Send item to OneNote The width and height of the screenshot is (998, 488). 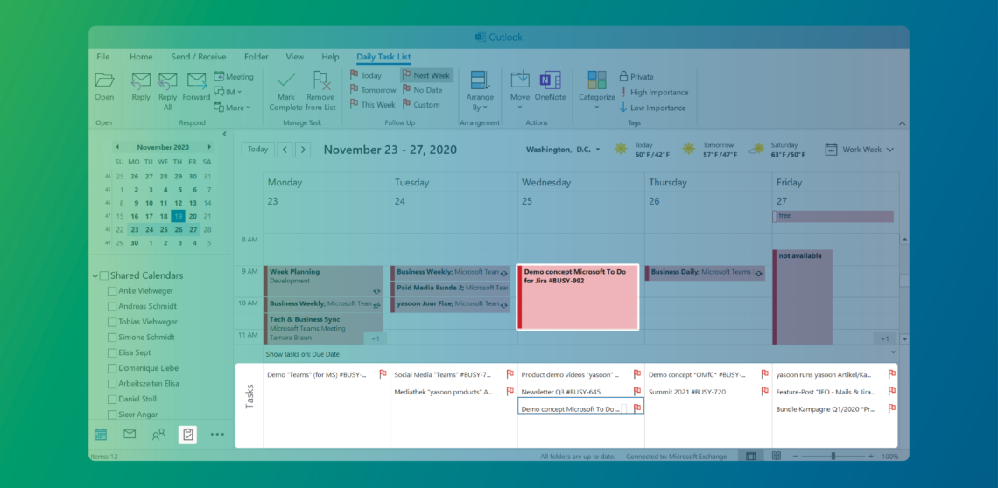[550, 87]
